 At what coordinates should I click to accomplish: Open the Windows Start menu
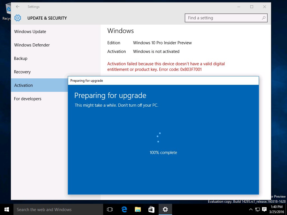(7, 209)
